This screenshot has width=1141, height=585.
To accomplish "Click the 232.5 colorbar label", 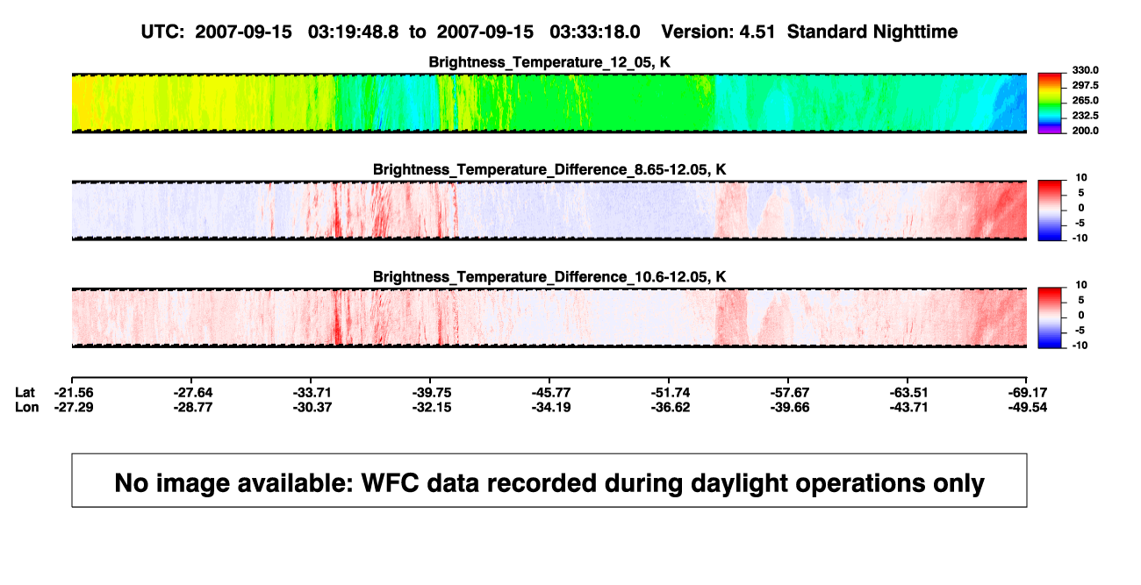I will pyautogui.click(x=1085, y=115).
